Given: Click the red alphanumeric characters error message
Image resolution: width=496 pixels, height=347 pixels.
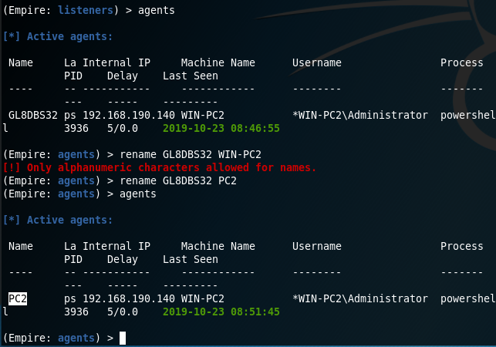Looking at the screenshot, I should (x=160, y=167).
